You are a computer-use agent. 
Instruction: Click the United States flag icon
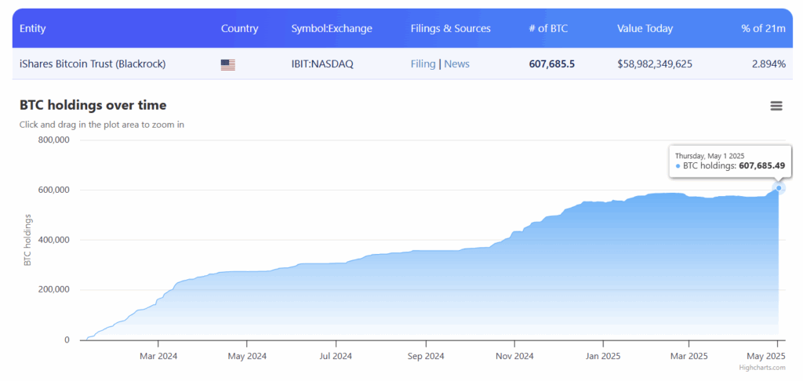[228, 64]
